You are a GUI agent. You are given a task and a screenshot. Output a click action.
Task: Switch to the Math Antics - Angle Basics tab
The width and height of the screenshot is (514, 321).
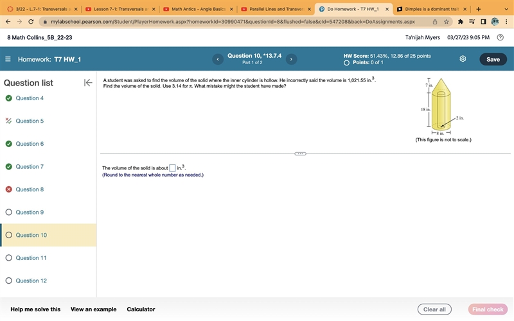pos(197,9)
